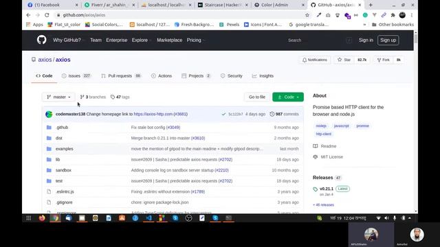This screenshot has height=247, width=440.
Task: Open the Flat_UI_color bookmark
Action: pos(64,25)
